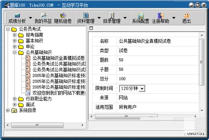The width and height of the screenshot is (209, 140).
Task: Open 我的书签 bookmarks
Action: (x=43, y=18)
